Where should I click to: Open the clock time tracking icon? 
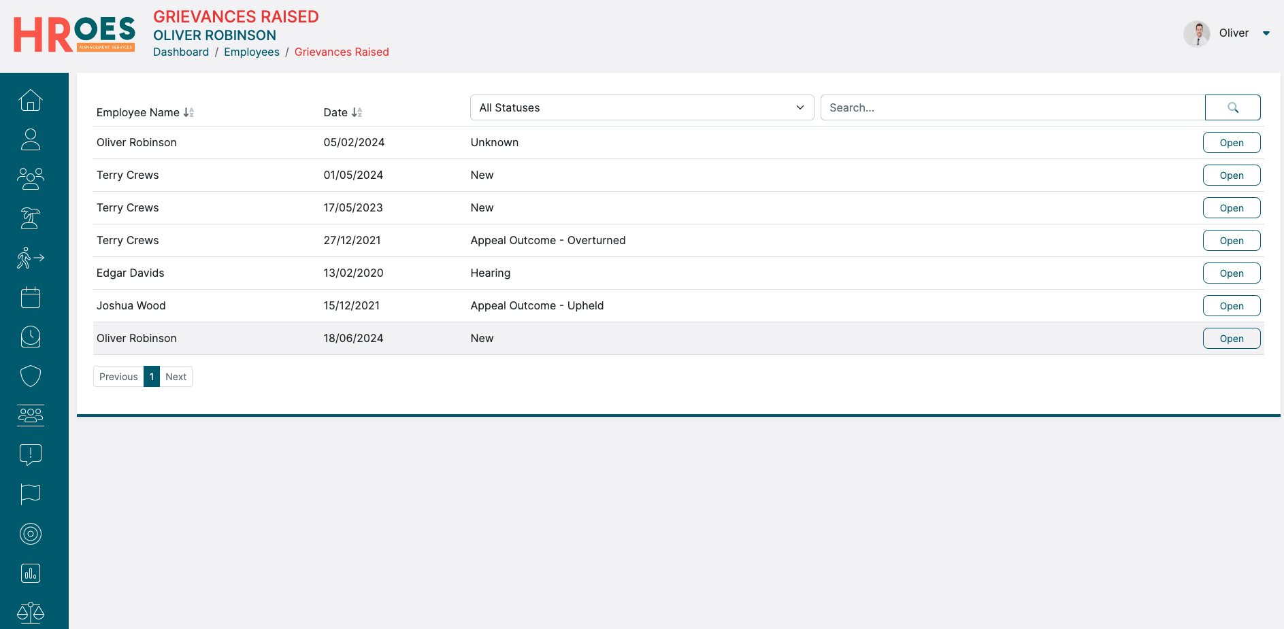(31, 337)
